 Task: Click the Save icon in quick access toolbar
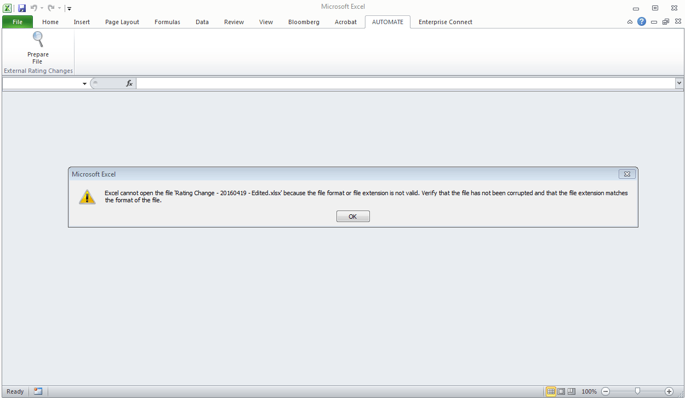coord(22,8)
